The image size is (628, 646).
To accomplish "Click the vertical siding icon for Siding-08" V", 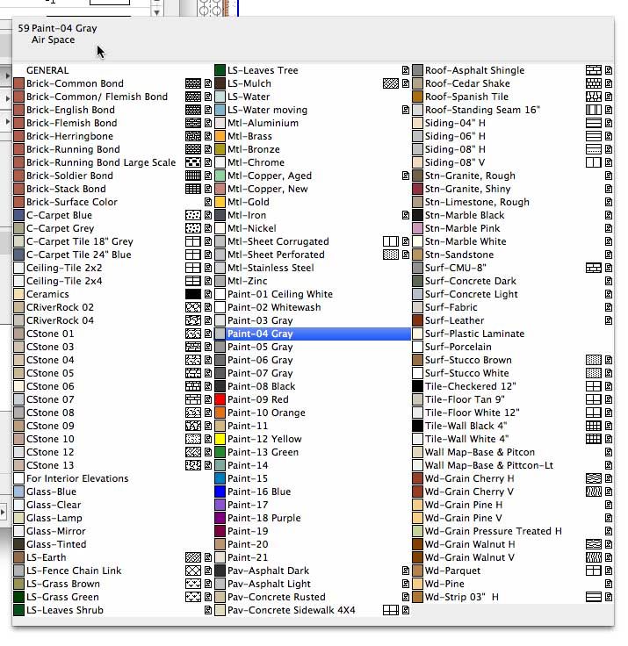I will pyautogui.click(x=594, y=162).
